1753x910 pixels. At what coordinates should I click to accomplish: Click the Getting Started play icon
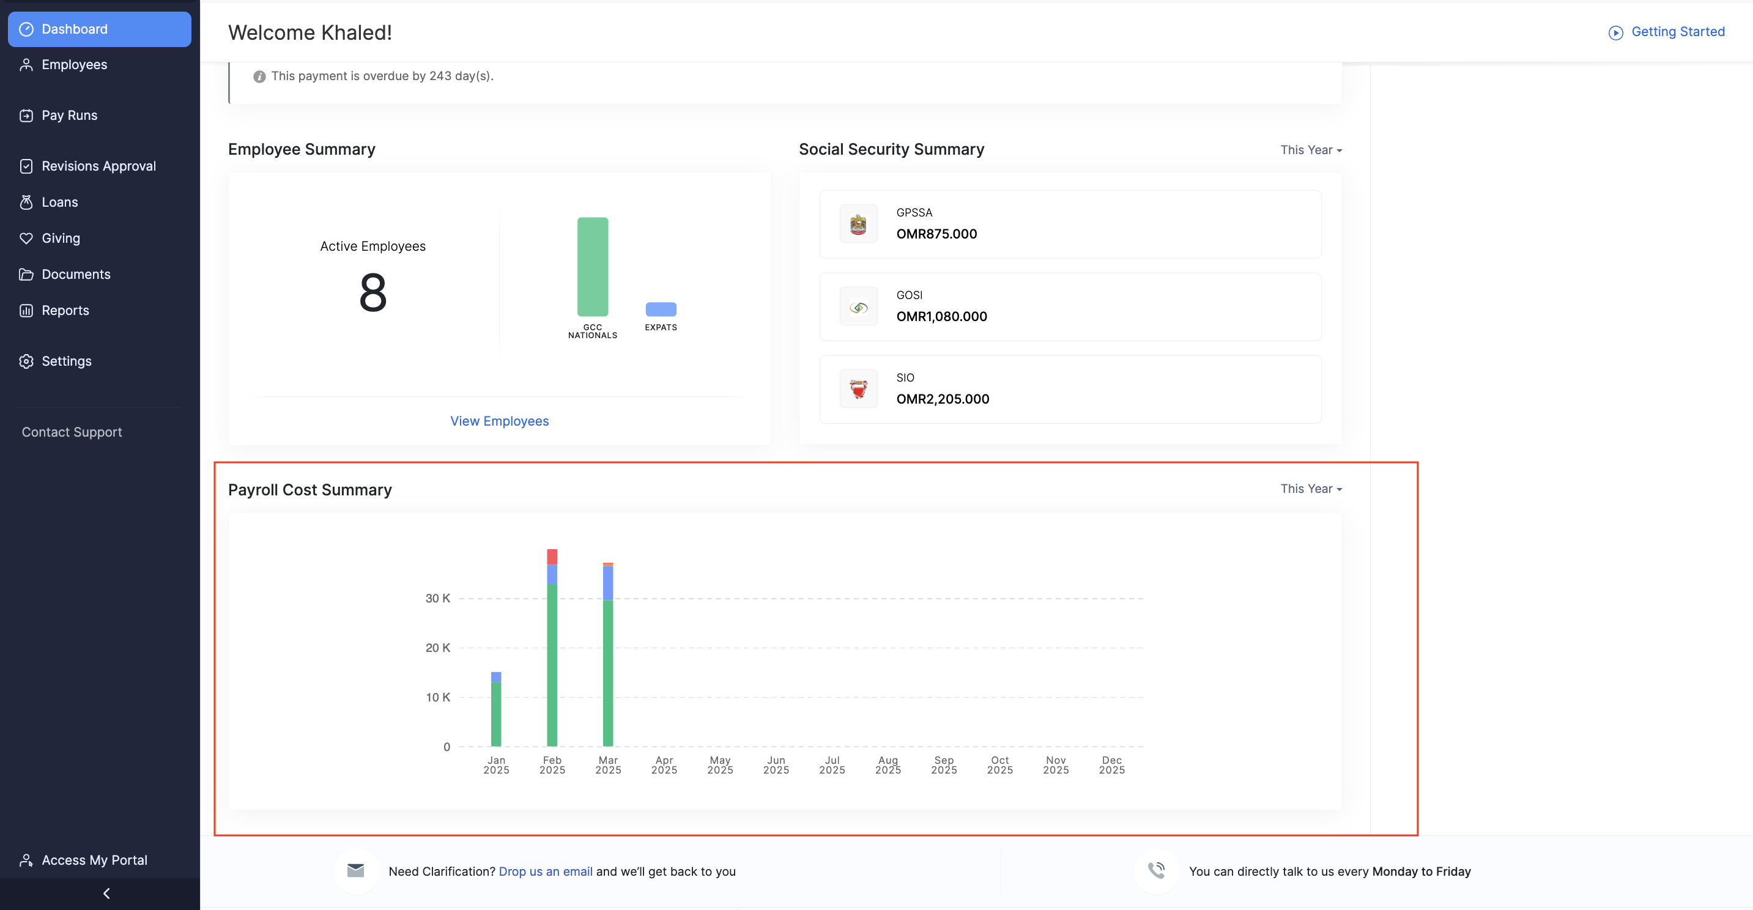(x=1615, y=32)
